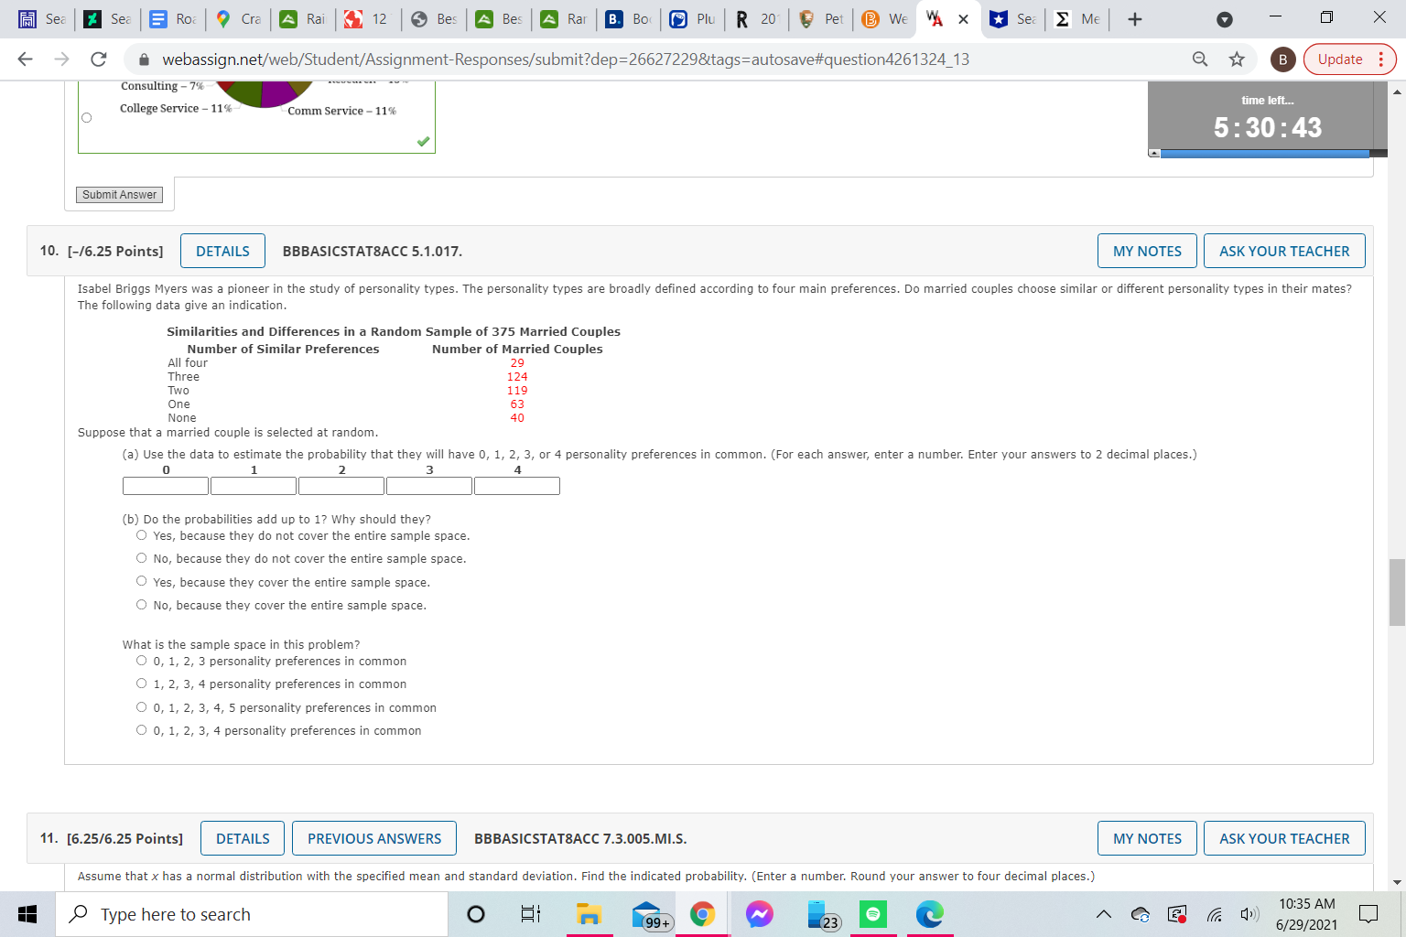Click PREVIOUS ANSWERS for question 11
Image resolution: width=1406 pixels, height=937 pixels.
(373, 837)
